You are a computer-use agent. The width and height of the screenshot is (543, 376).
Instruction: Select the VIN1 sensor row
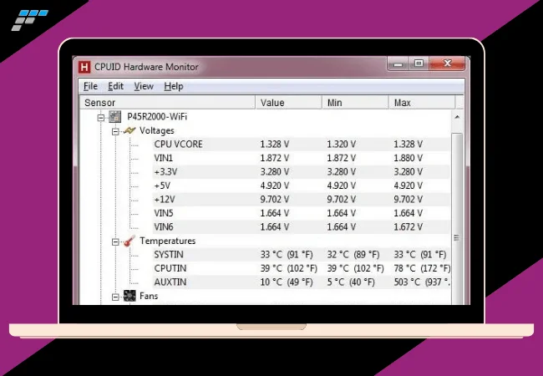point(302,158)
